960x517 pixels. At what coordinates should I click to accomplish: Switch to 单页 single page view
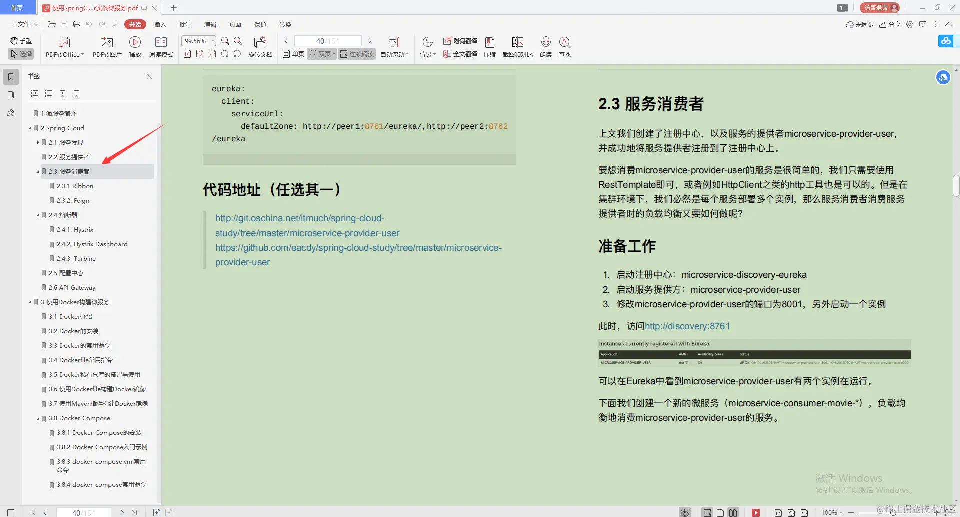point(292,54)
